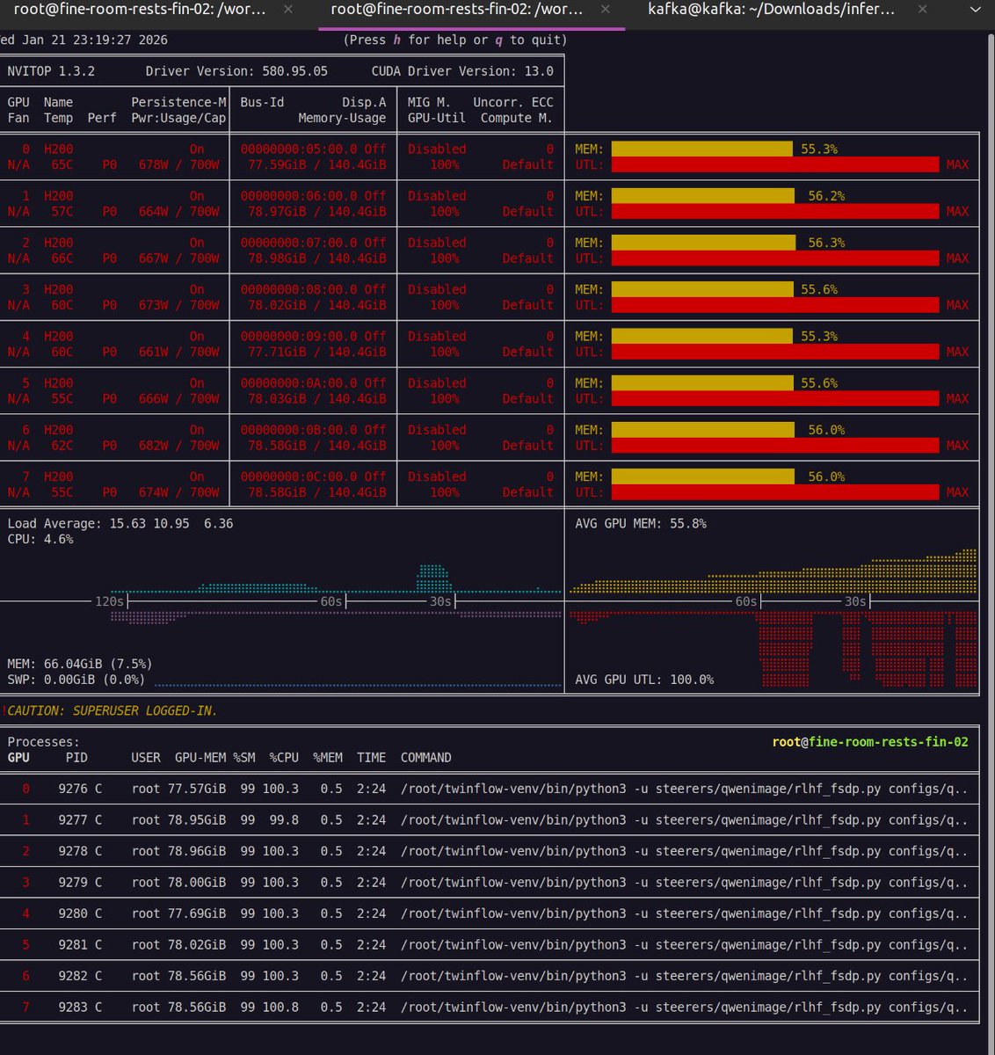The width and height of the screenshot is (995, 1055).
Task: Click the SWP: 0.00GiB (0.0%) line
Action: [76, 680]
